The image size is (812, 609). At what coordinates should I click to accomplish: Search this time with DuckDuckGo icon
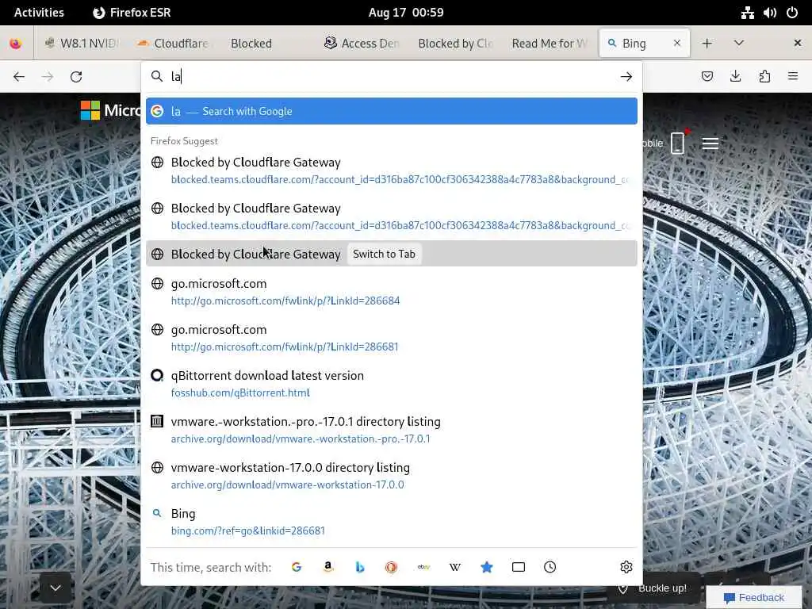pos(392,567)
